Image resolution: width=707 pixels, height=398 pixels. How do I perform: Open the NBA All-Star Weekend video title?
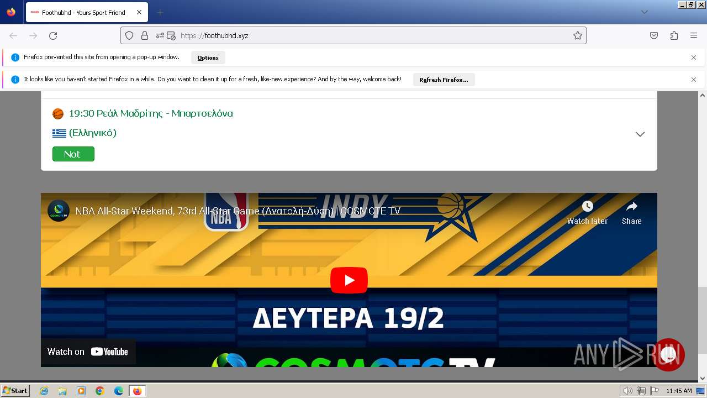[238, 211]
